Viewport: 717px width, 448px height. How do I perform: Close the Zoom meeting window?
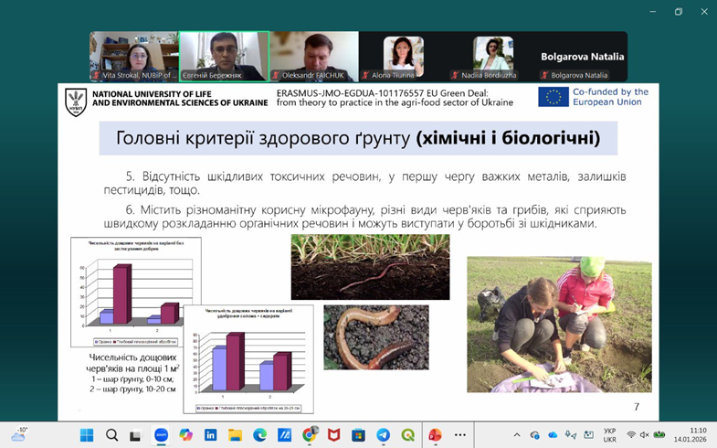[704, 12]
